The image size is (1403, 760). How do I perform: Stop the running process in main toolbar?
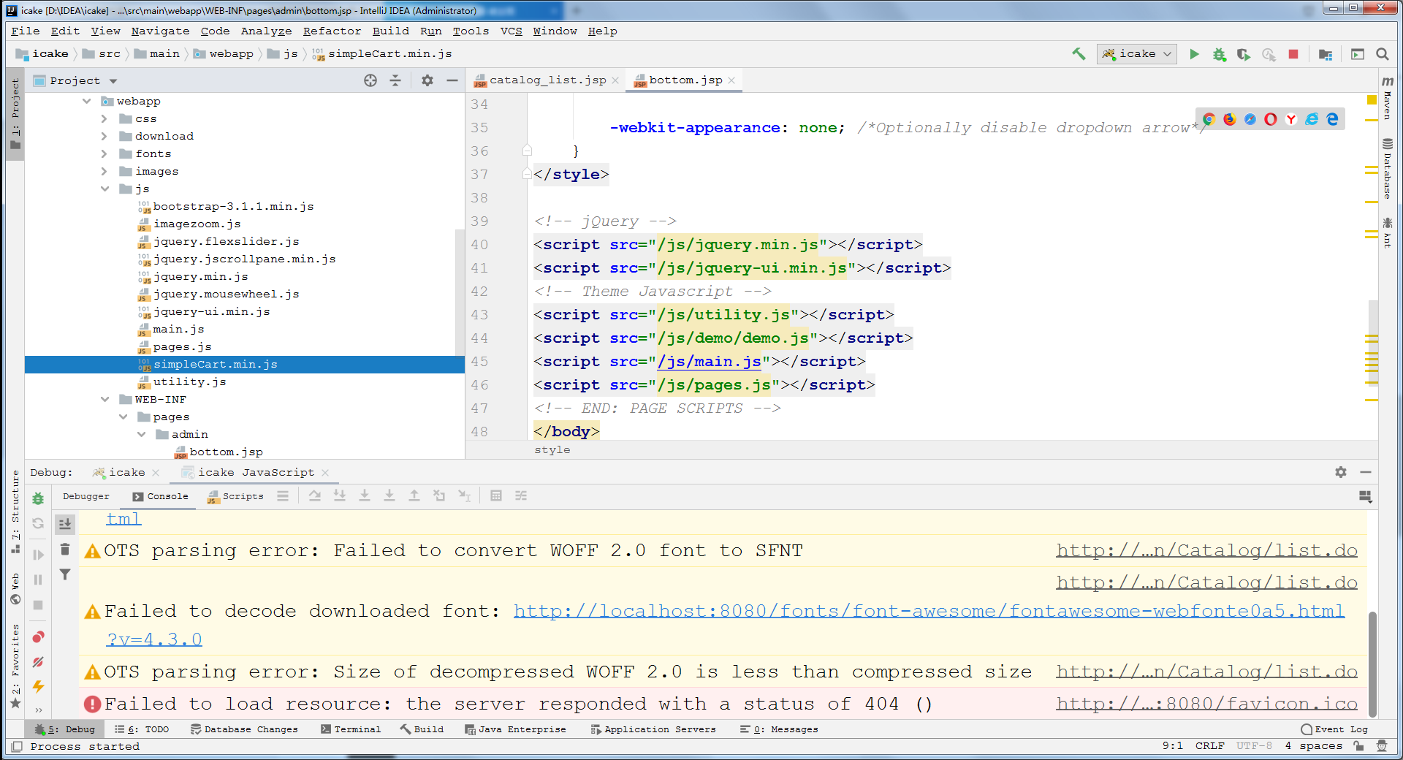[x=1293, y=54]
